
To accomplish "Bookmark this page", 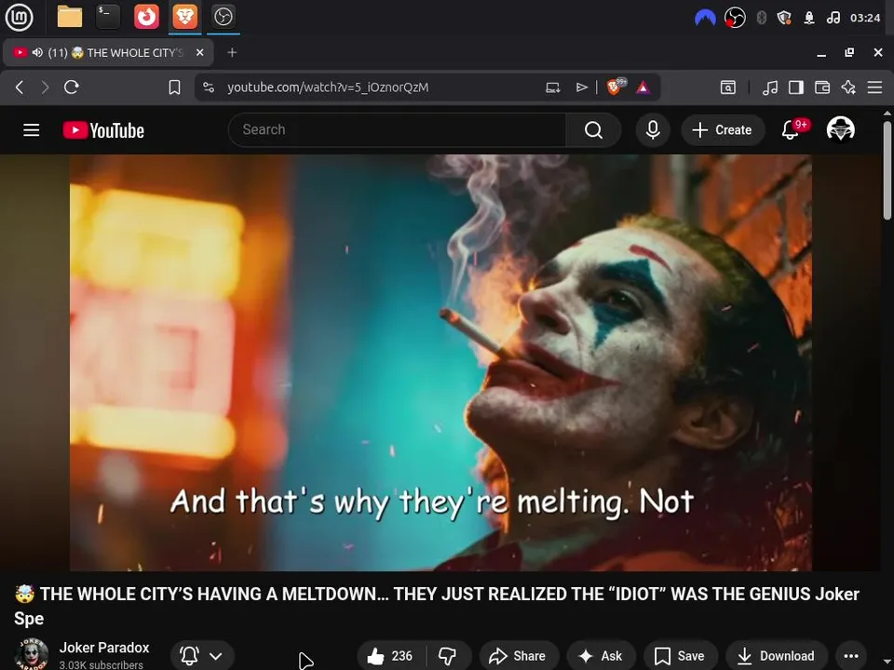I will click(x=174, y=87).
